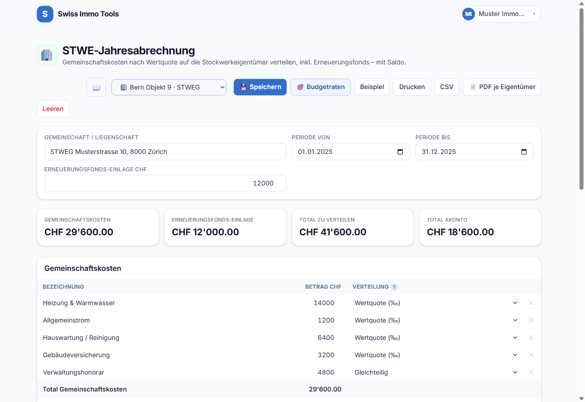Open Budgetraten
Viewport: 585px width, 402px height.
tap(320, 87)
